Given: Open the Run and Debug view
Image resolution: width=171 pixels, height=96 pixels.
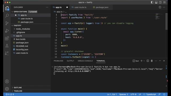Looking at the screenshot, I should point(7,31).
